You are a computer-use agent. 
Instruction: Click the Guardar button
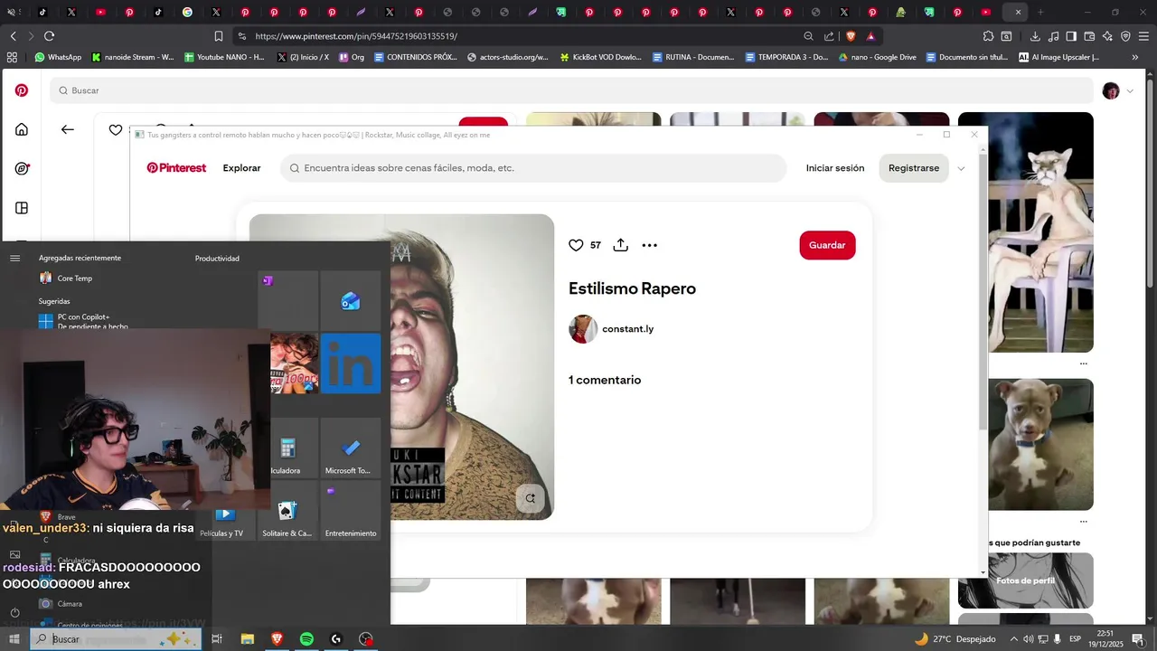[827, 245]
